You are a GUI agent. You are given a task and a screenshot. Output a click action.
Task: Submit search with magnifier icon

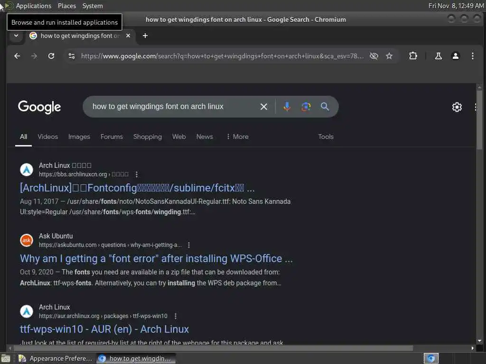325,107
